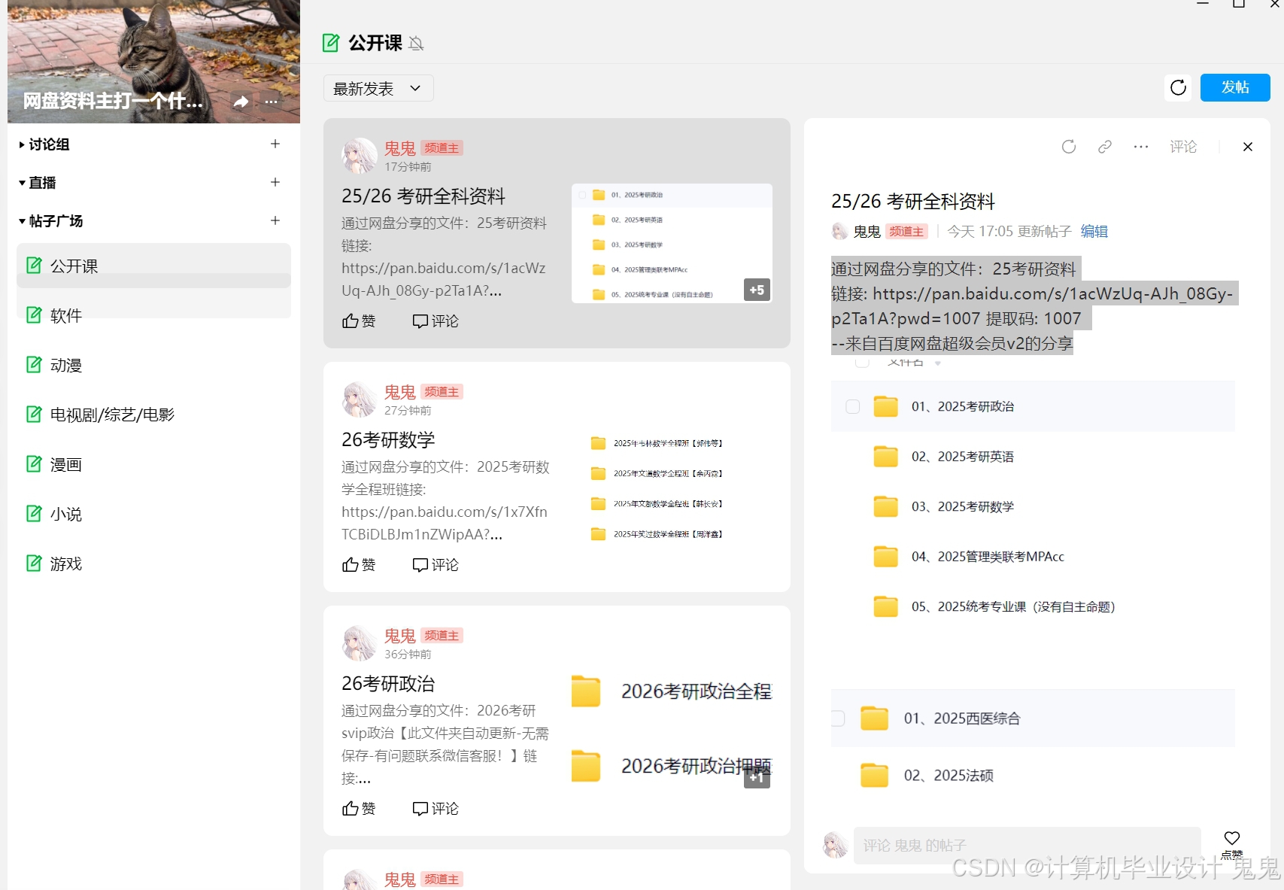Select the 公开课 channel
Viewport: 1284px width, 890px height.
click(153, 266)
